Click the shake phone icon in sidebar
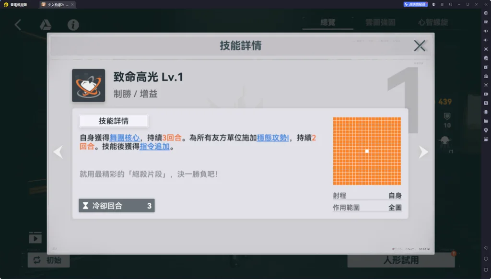491x279 pixels. 486,112
